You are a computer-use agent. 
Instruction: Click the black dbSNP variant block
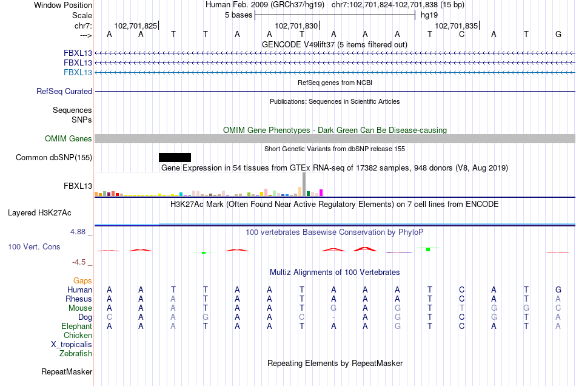[175, 157]
